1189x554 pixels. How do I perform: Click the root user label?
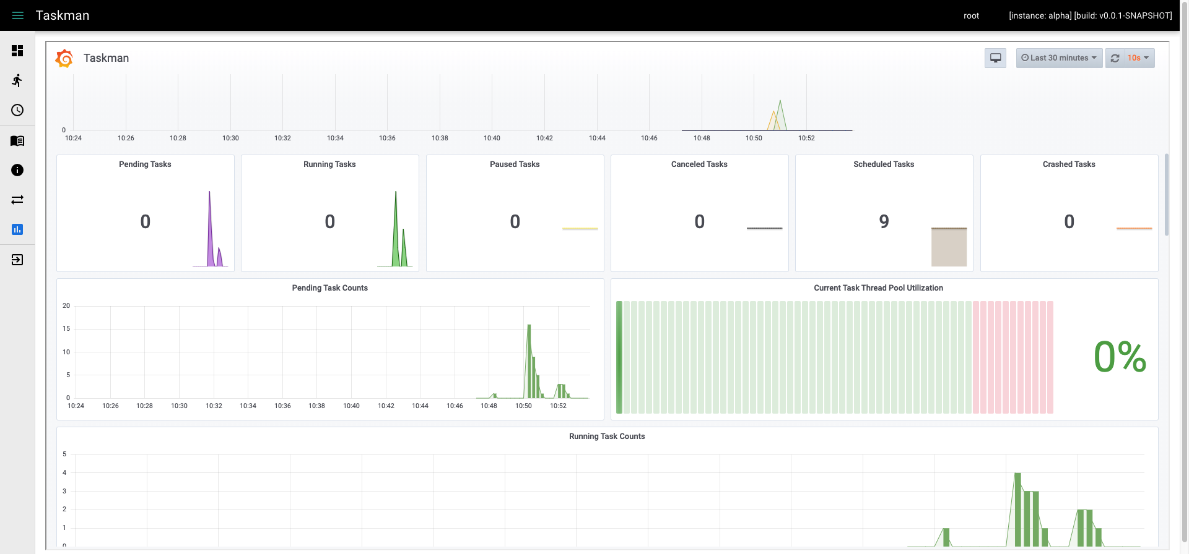point(971,15)
